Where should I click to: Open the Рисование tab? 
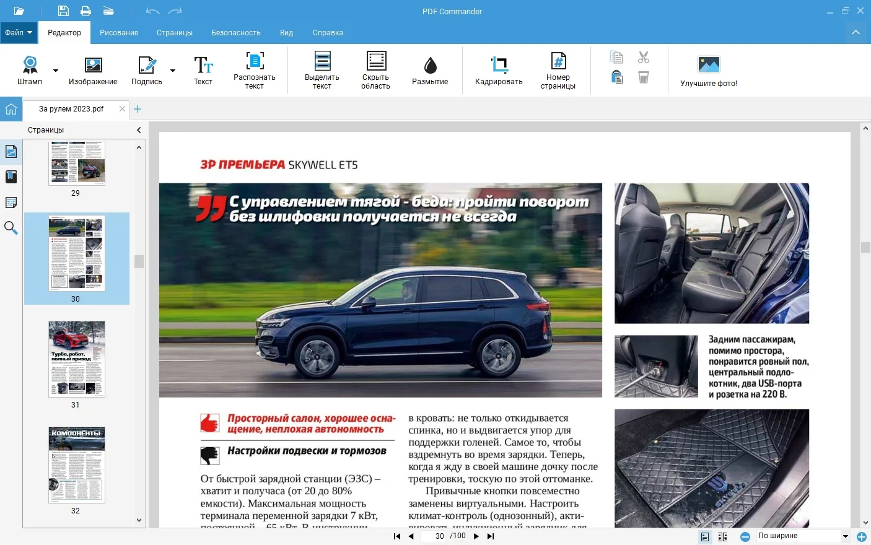(x=119, y=33)
